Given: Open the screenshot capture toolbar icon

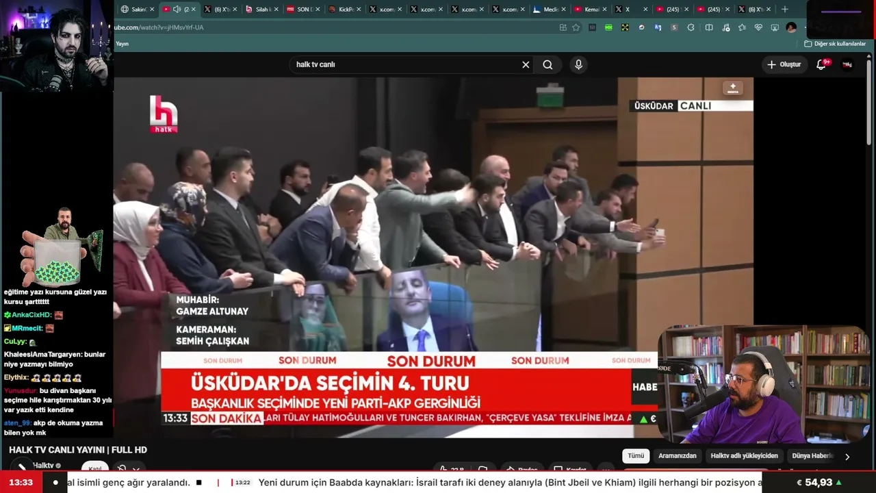Looking at the screenshot, I should [x=775, y=27].
